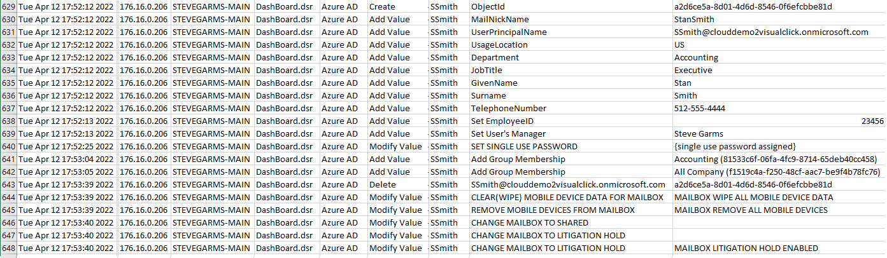Click the Executive job title value
This screenshot has height=258, width=887.
point(693,70)
